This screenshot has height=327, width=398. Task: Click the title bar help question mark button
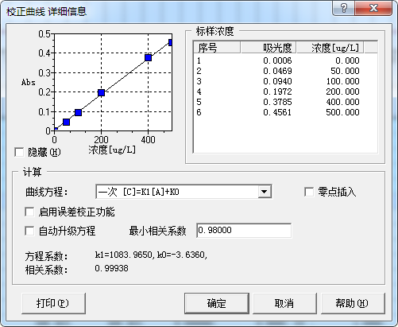[343, 8]
